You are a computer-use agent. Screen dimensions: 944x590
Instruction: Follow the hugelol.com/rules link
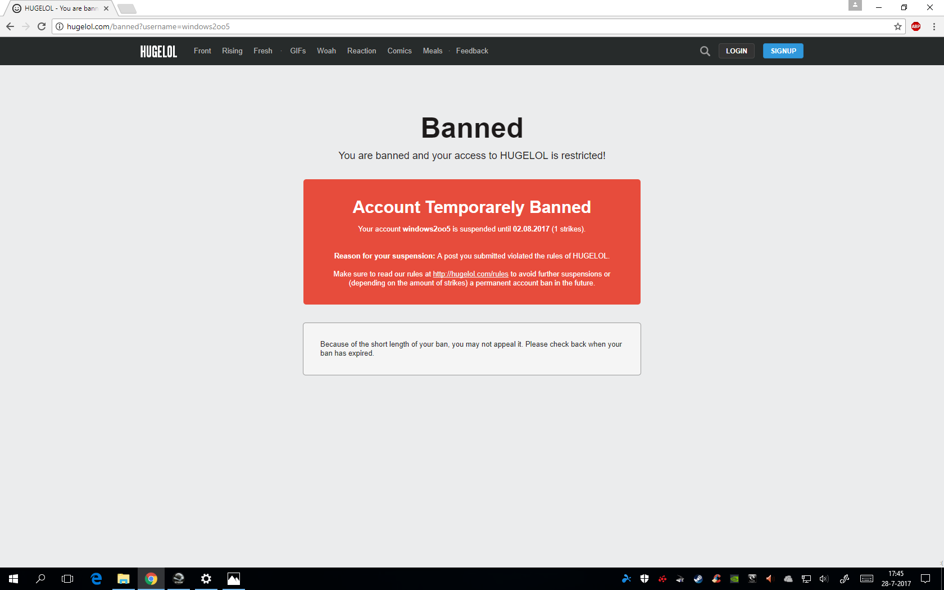(x=470, y=274)
